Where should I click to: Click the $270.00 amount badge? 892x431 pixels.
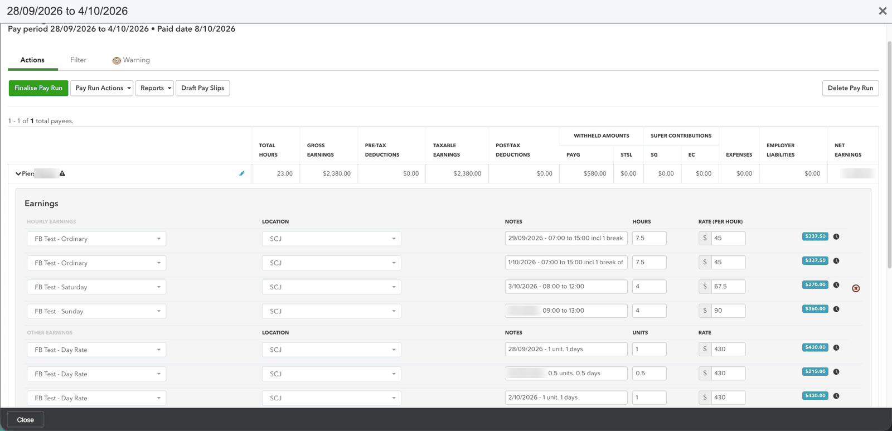pos(815,284)
